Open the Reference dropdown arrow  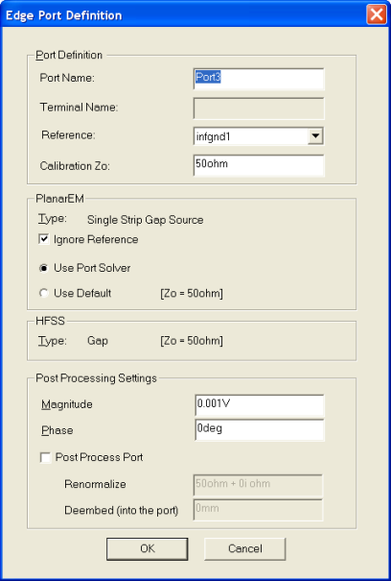coord(315,136)
